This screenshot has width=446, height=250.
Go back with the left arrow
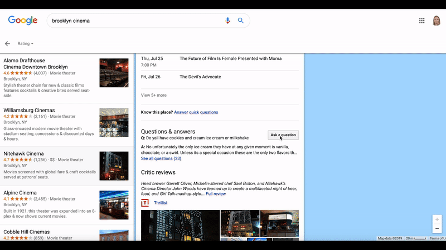(x=7, y=44)
